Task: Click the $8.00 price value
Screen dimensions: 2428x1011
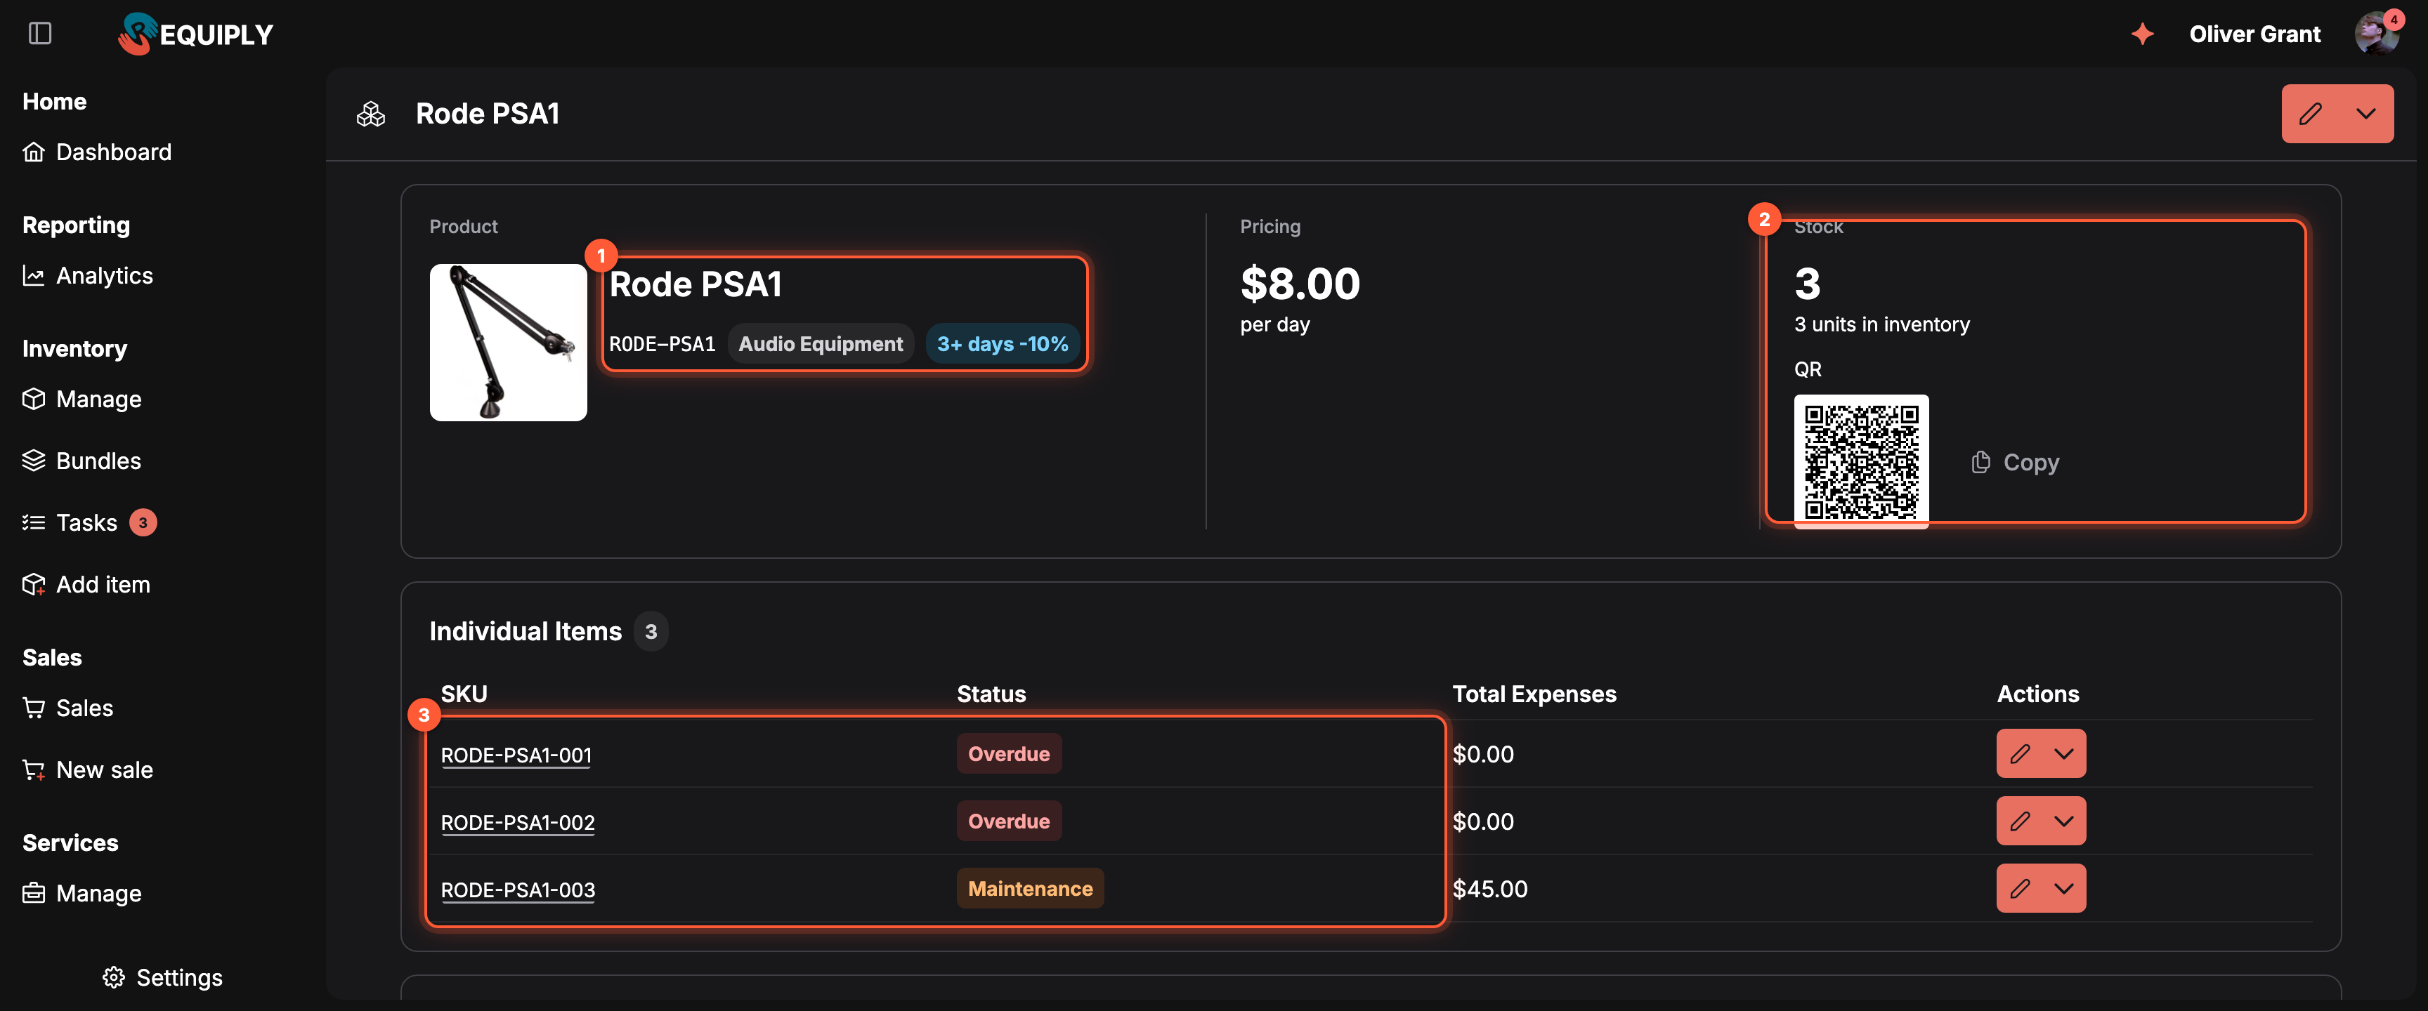Action: coord(1300,284)
